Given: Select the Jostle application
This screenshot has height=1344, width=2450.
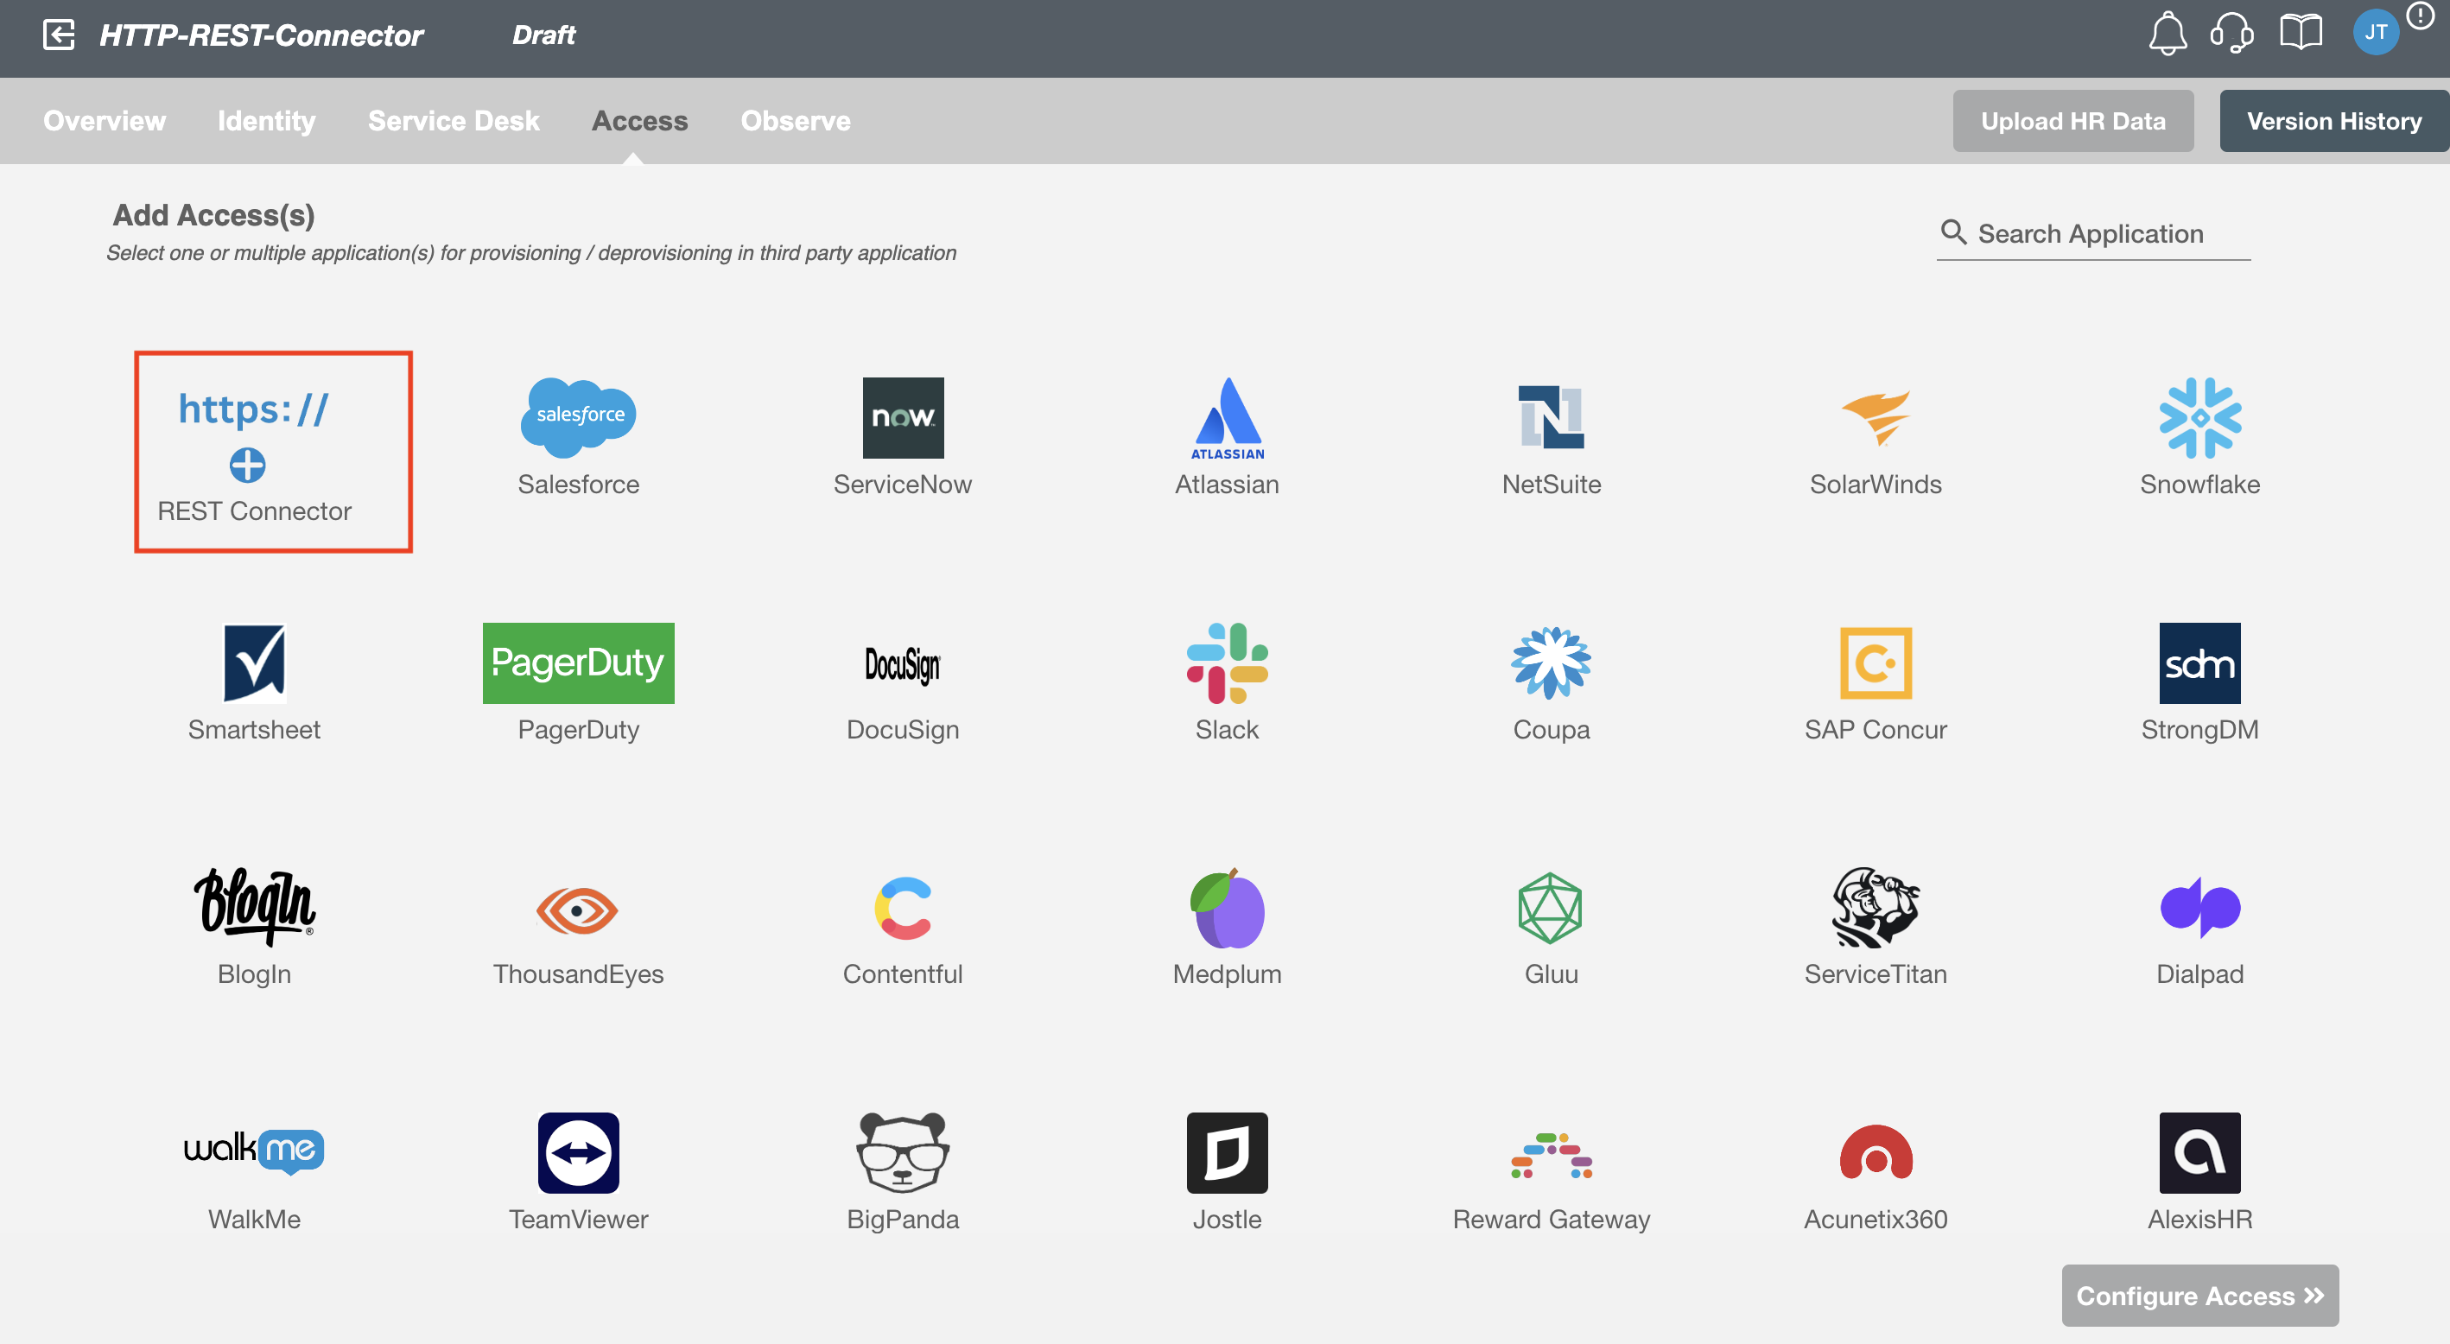Looking at the screenshot, I should point(1227,1172).
